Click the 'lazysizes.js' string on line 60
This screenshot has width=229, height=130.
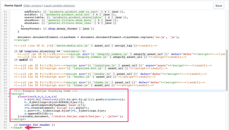[105, 66]
